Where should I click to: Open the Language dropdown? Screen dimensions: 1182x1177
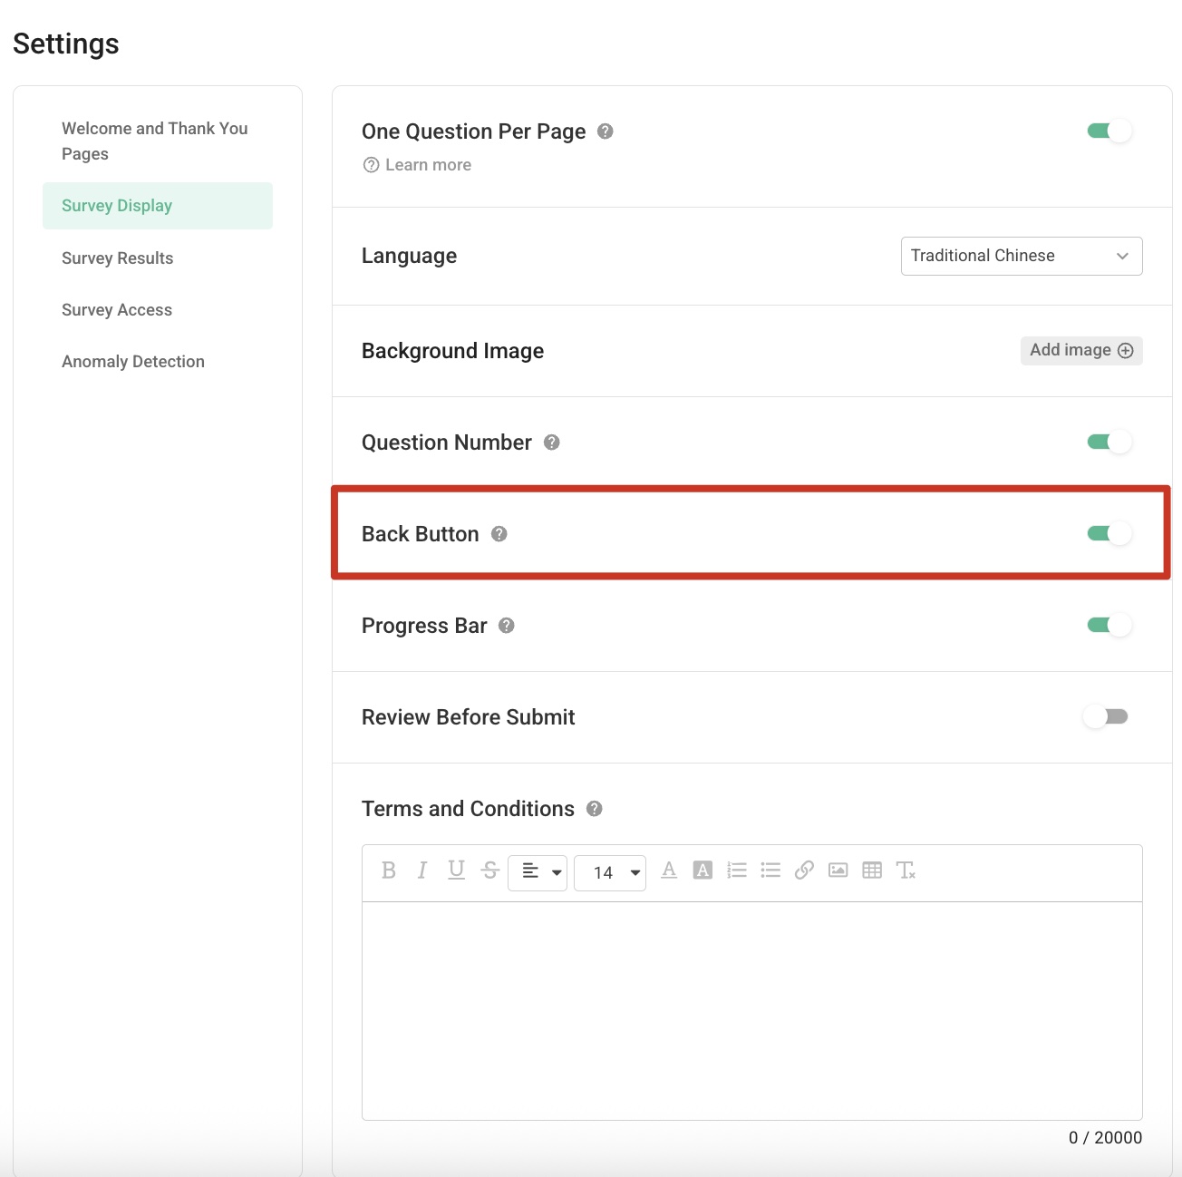1021,256
